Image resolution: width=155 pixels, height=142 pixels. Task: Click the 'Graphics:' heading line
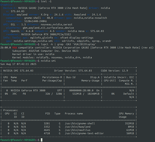[x=7, y=5]
